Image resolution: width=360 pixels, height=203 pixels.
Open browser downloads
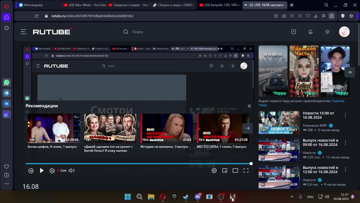click(316, 16)
